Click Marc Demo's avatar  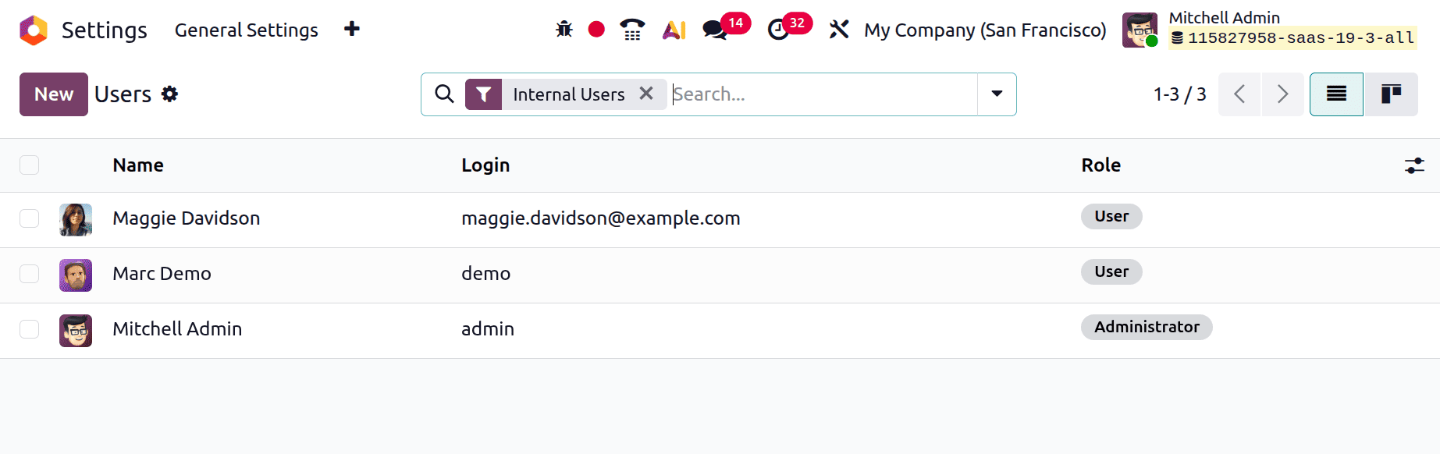[x=76, y=275]
